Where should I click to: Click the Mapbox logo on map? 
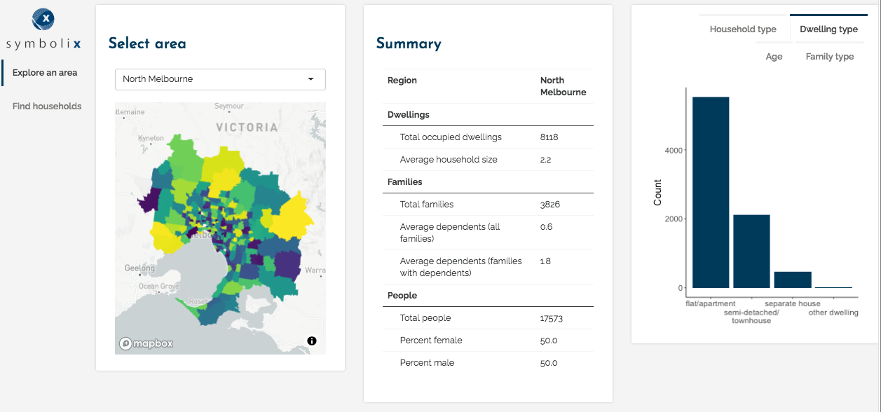pyautogui.click(x=146, y=343)
